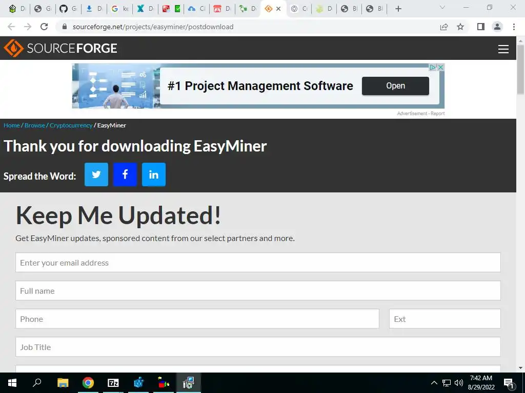Go forward in browser history
The height and width of the screenshot is (393, 525).
tap(28, 27)
